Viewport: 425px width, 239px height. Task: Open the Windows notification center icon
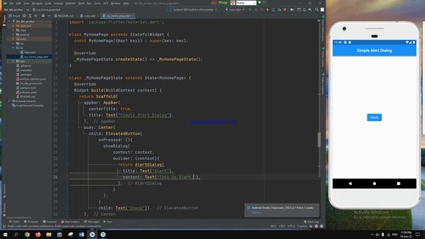tap(418, 234)
